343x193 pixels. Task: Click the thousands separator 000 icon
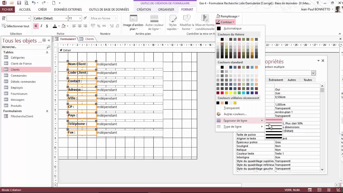[104, 26]
